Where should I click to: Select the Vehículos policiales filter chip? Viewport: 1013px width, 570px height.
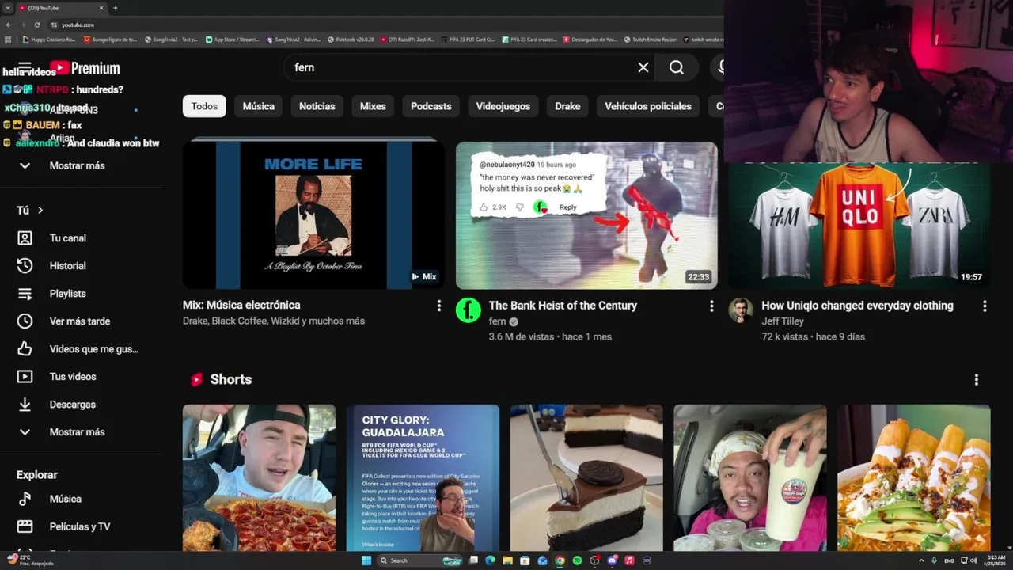point(648,106)
